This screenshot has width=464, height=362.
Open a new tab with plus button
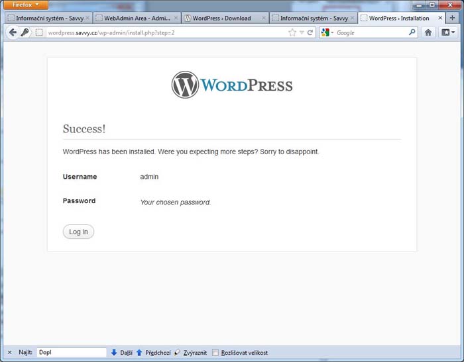point(452,18)
